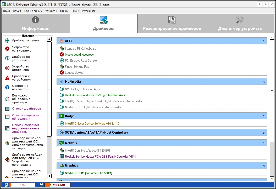Open the О MCS Drivers Disk menu

coord(84,11)
